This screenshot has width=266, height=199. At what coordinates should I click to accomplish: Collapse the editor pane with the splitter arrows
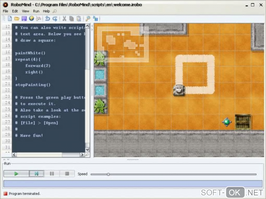92,28
